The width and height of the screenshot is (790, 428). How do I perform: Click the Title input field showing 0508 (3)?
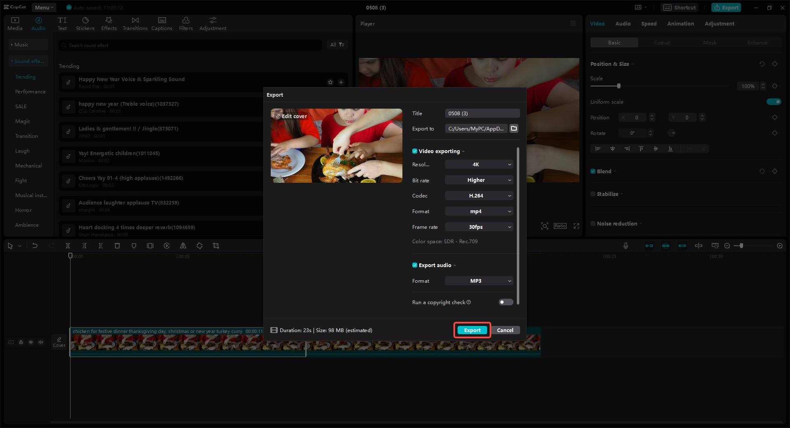coord(482,113)
